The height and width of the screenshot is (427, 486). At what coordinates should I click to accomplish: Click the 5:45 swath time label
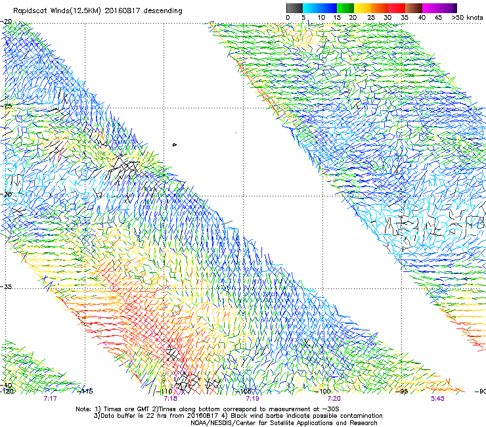coord(437,399)
